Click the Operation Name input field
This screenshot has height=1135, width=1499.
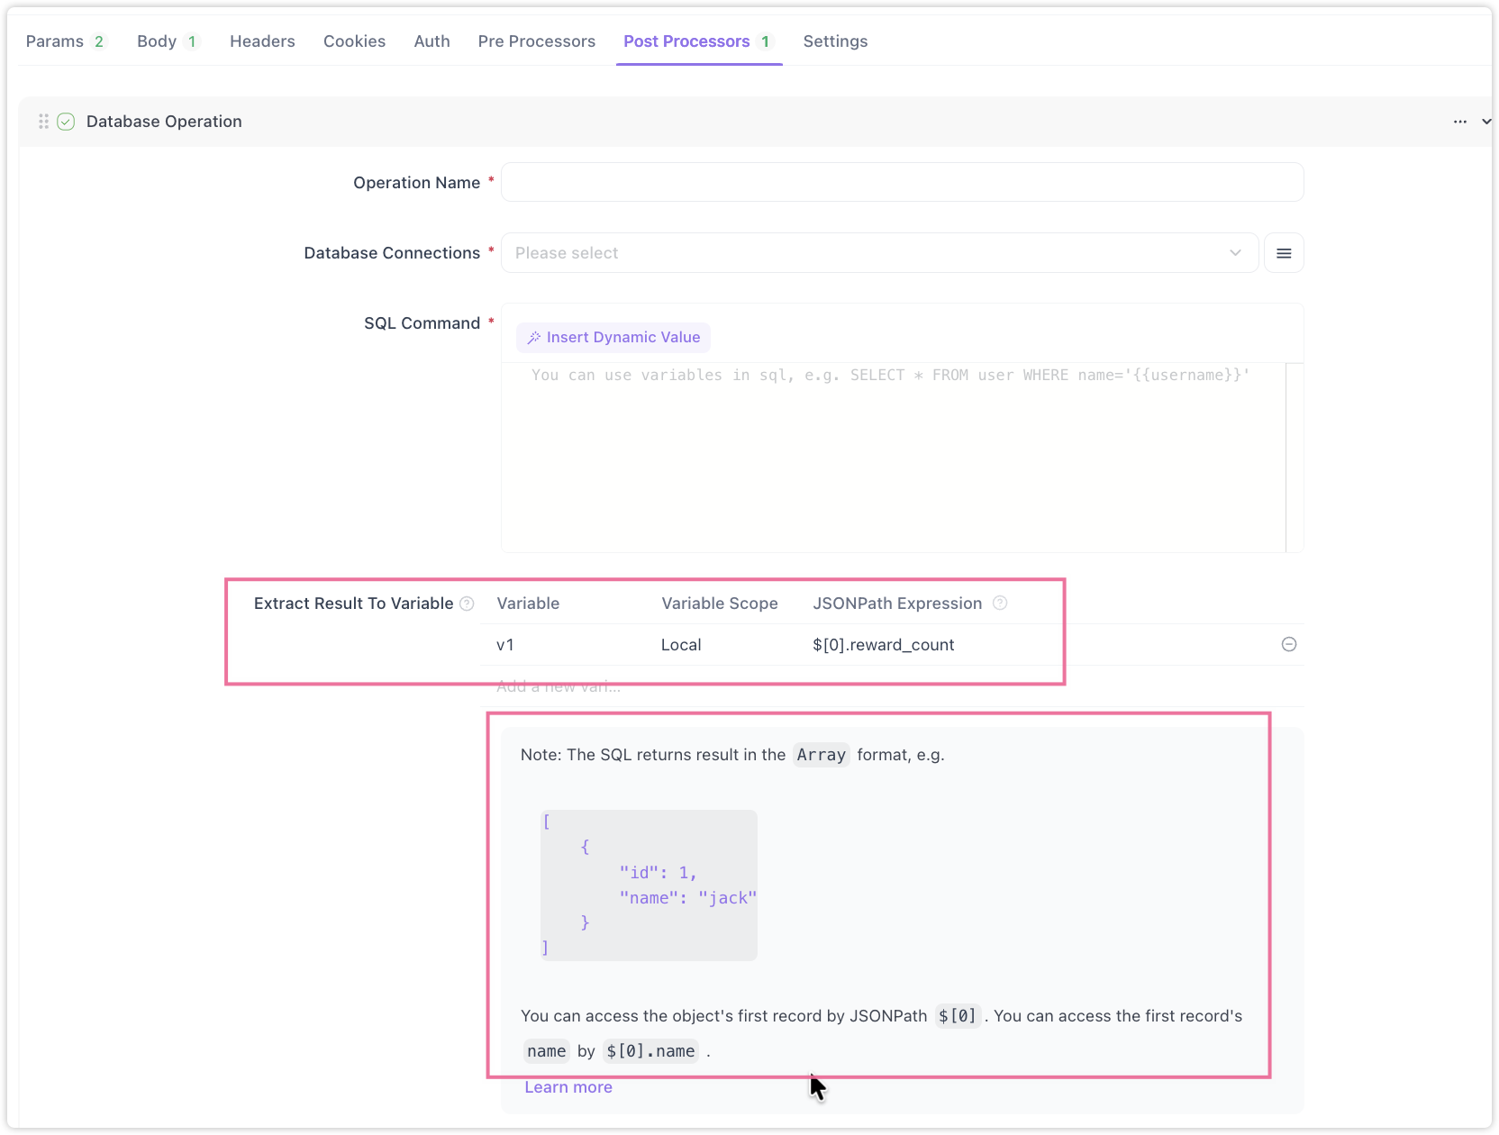tap(902, 182)
